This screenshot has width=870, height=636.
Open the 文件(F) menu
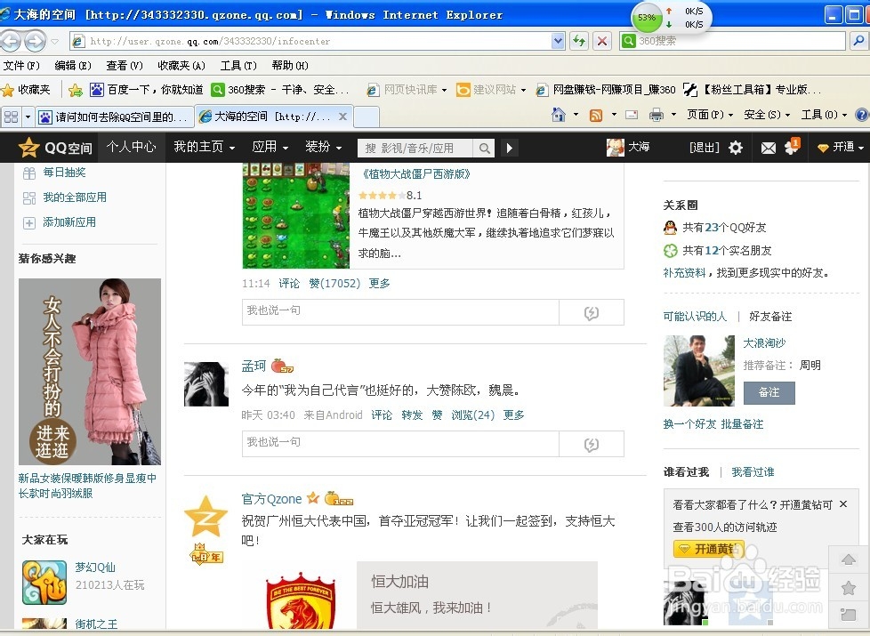(21, 66)
